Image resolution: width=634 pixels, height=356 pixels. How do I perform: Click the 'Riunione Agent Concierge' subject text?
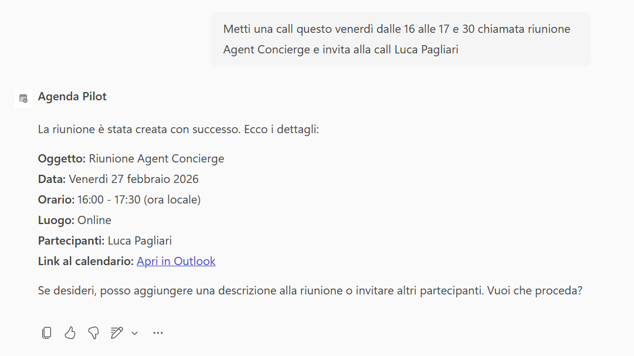156,159
